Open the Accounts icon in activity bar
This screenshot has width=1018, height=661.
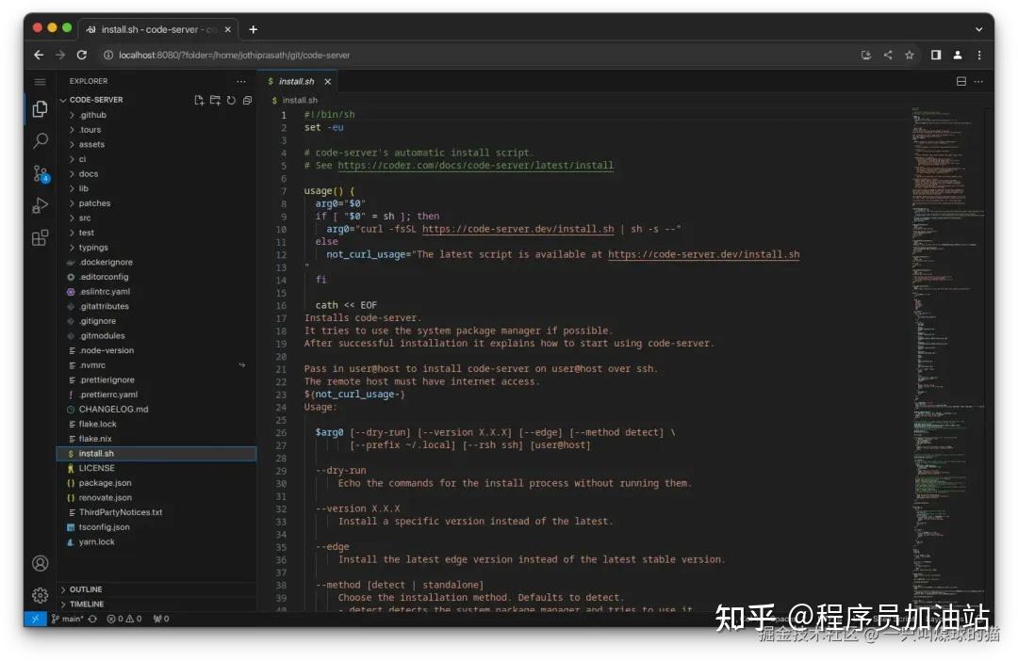coord(40,563)
